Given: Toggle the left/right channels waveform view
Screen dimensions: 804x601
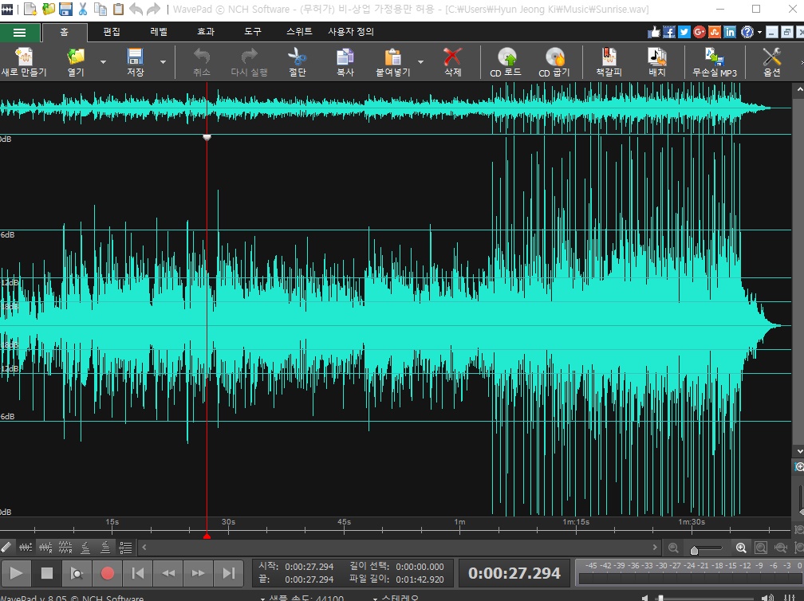Looking at the screenshot, I should 45,548.
